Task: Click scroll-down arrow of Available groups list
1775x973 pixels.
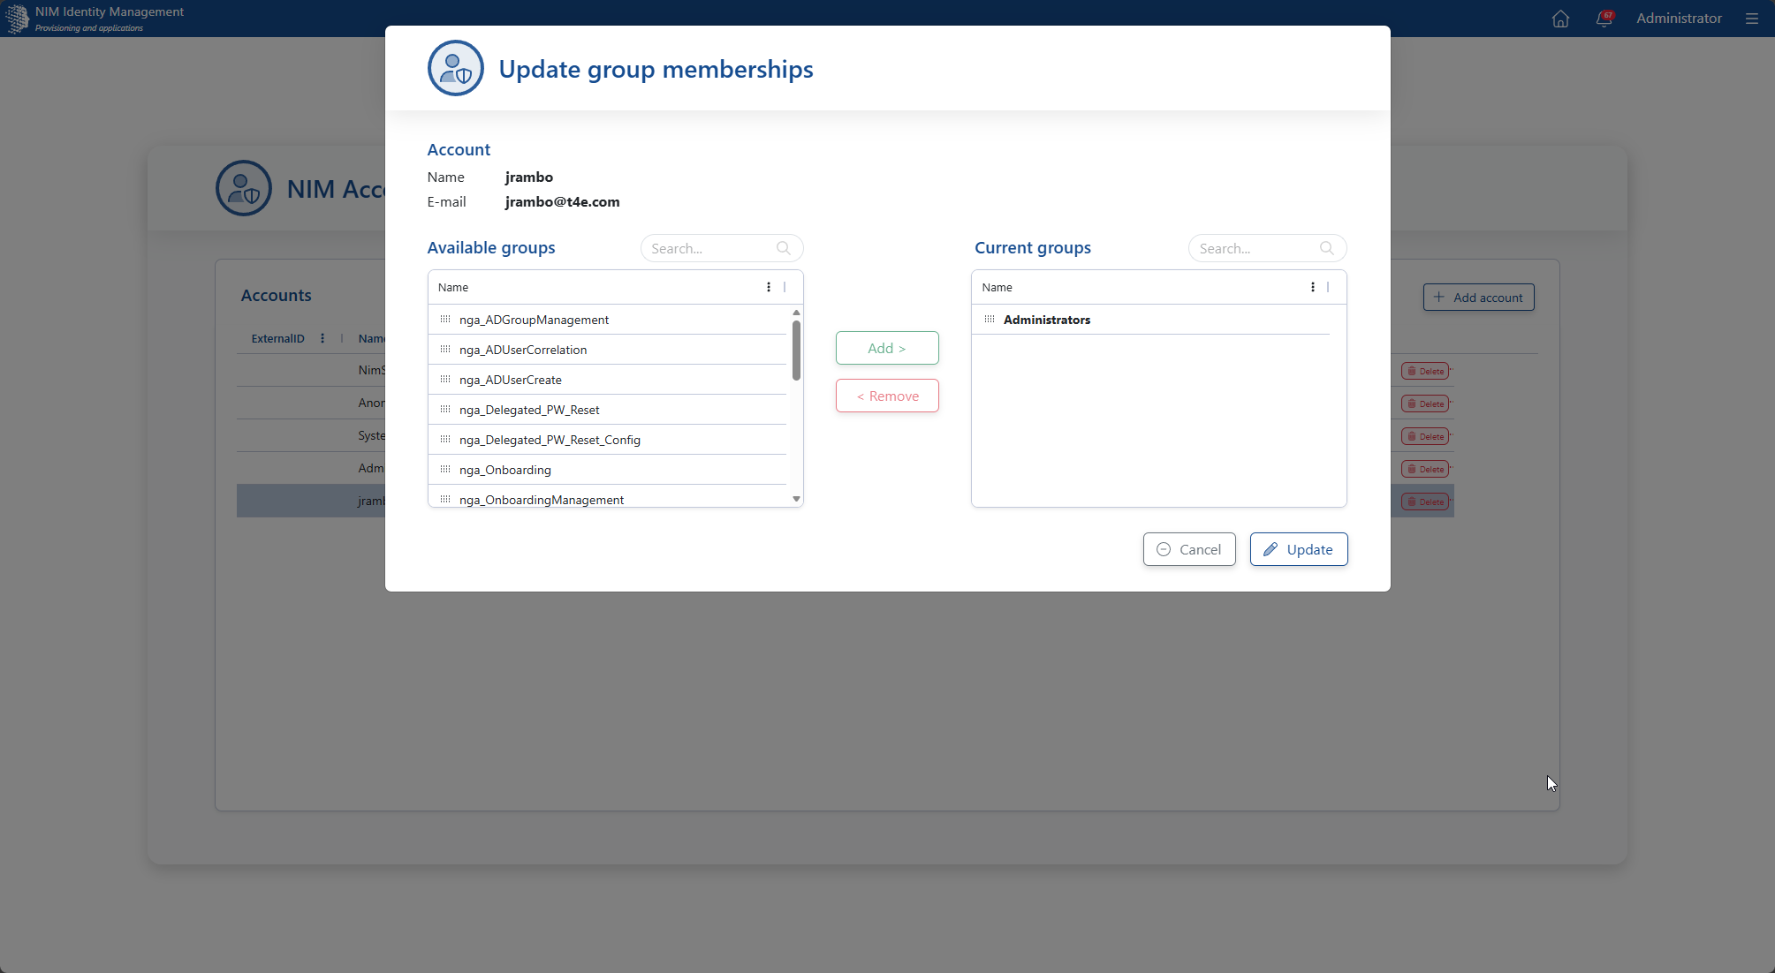Action: (796, 500)
